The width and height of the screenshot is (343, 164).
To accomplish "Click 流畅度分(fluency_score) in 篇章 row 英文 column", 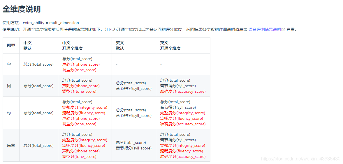I will click(182, 151).
